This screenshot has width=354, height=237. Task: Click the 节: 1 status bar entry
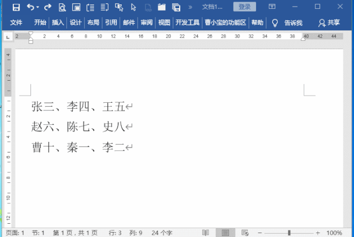coord(38,233)
